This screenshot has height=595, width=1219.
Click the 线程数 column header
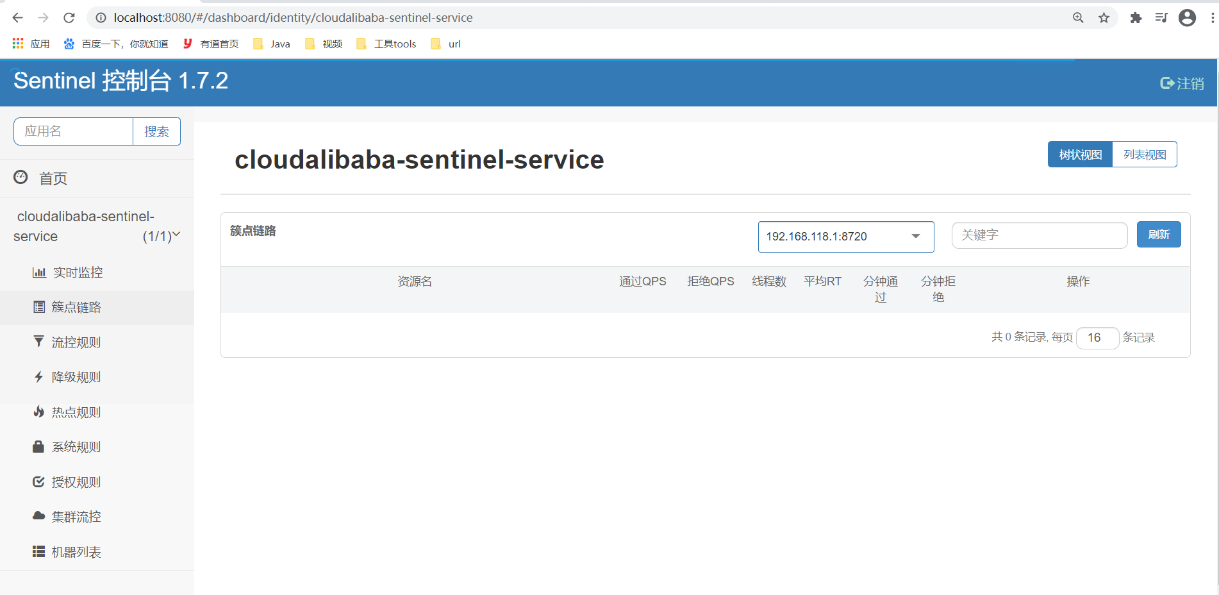[769, 281]
